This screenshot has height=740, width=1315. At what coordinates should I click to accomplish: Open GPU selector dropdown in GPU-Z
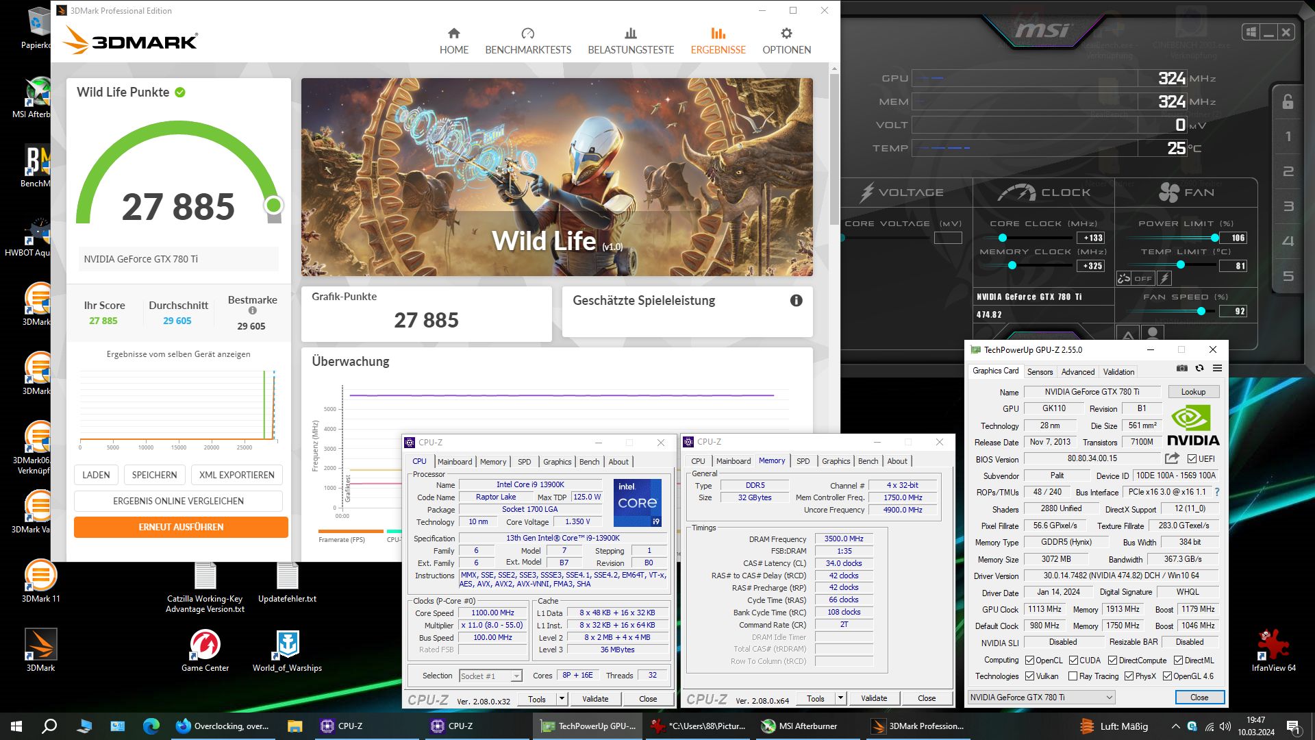(1041, 697)
